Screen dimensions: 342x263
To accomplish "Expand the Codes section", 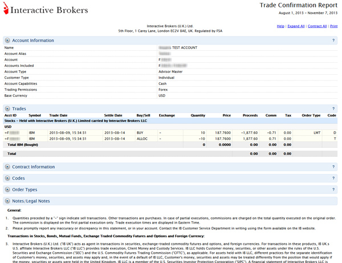I will coord(7,178).
